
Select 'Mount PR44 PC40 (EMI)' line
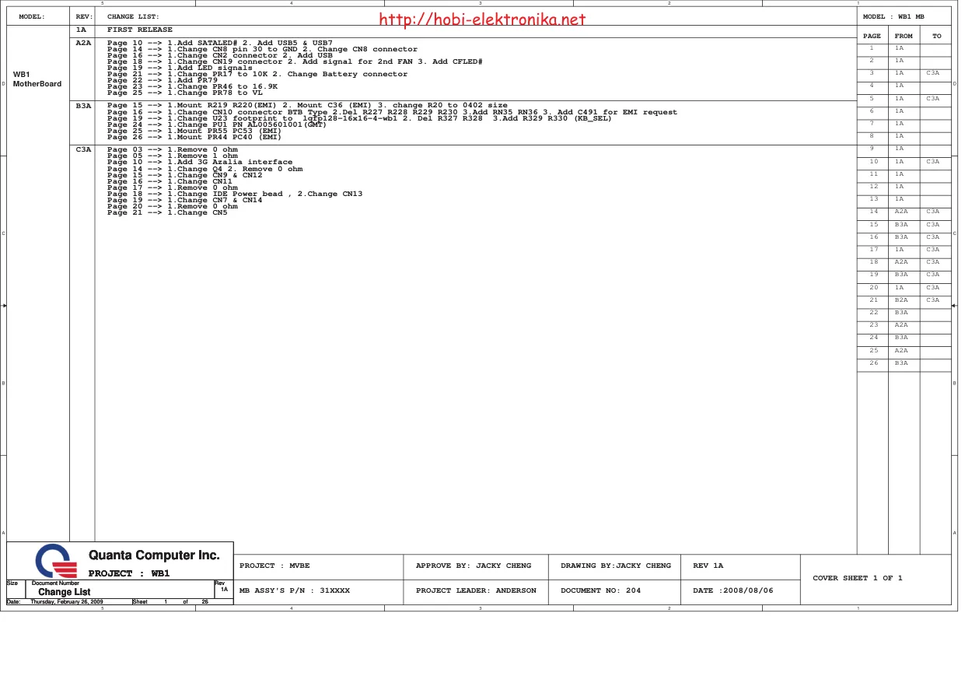(194, 137)
